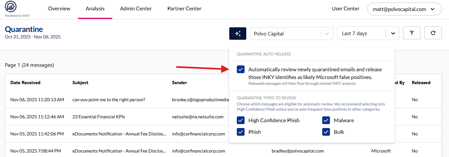
Task: Toggle the Malware checkbox
Action: point(326,121)
